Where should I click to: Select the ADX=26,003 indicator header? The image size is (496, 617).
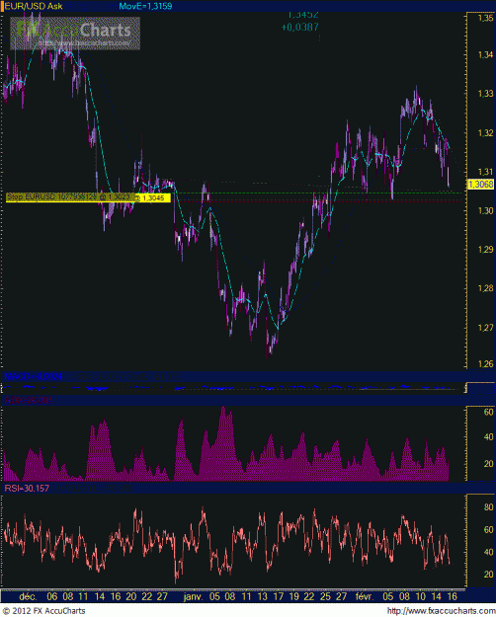28,400
